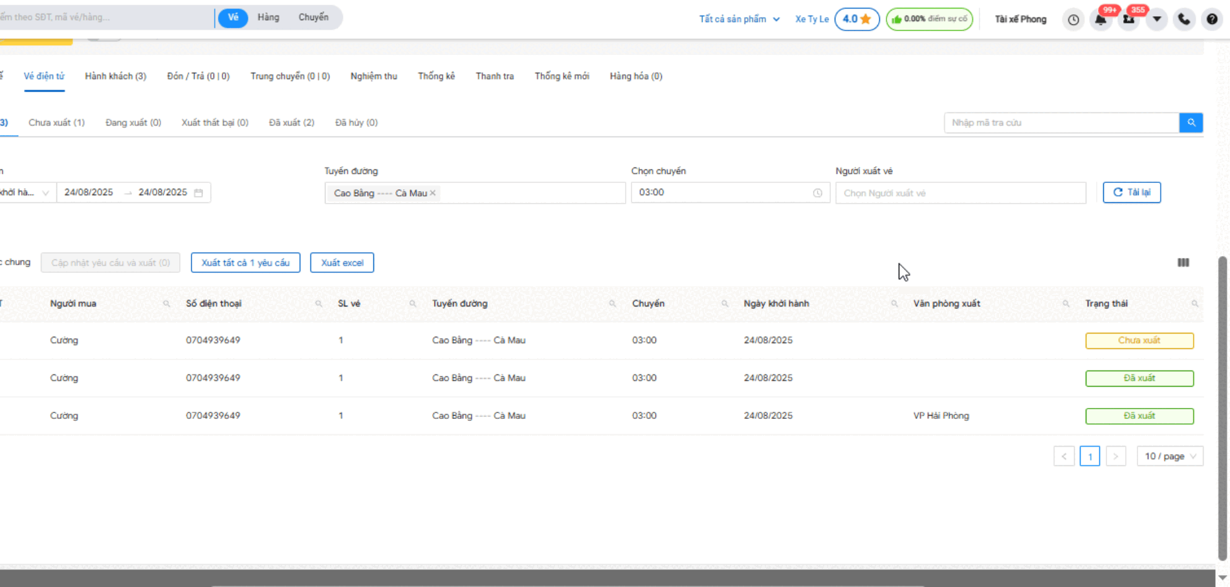Open the inbox icon with 355 badge

(1129, 19)
